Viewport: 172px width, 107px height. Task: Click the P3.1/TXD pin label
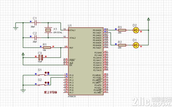[x=97, y=78]
